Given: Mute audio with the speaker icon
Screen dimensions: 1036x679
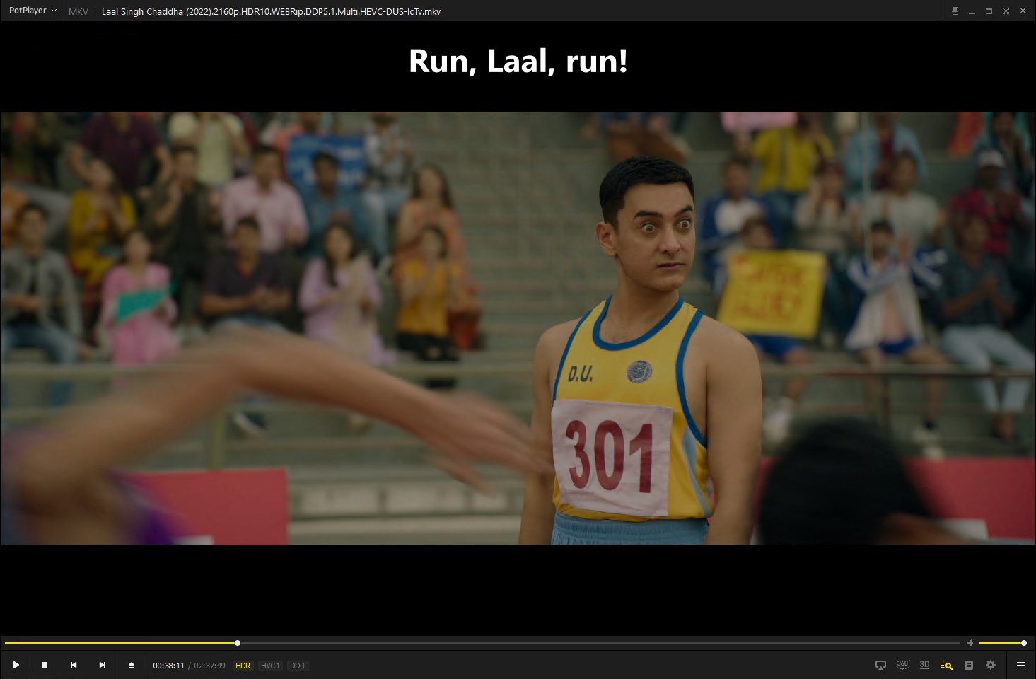Looking at the screenshot, I should coord(970,643).
